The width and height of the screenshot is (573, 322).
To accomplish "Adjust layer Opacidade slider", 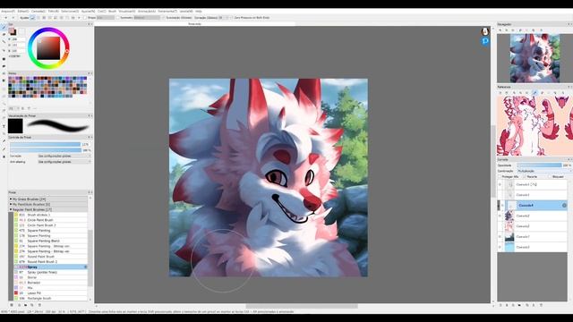I will (539, 165).
